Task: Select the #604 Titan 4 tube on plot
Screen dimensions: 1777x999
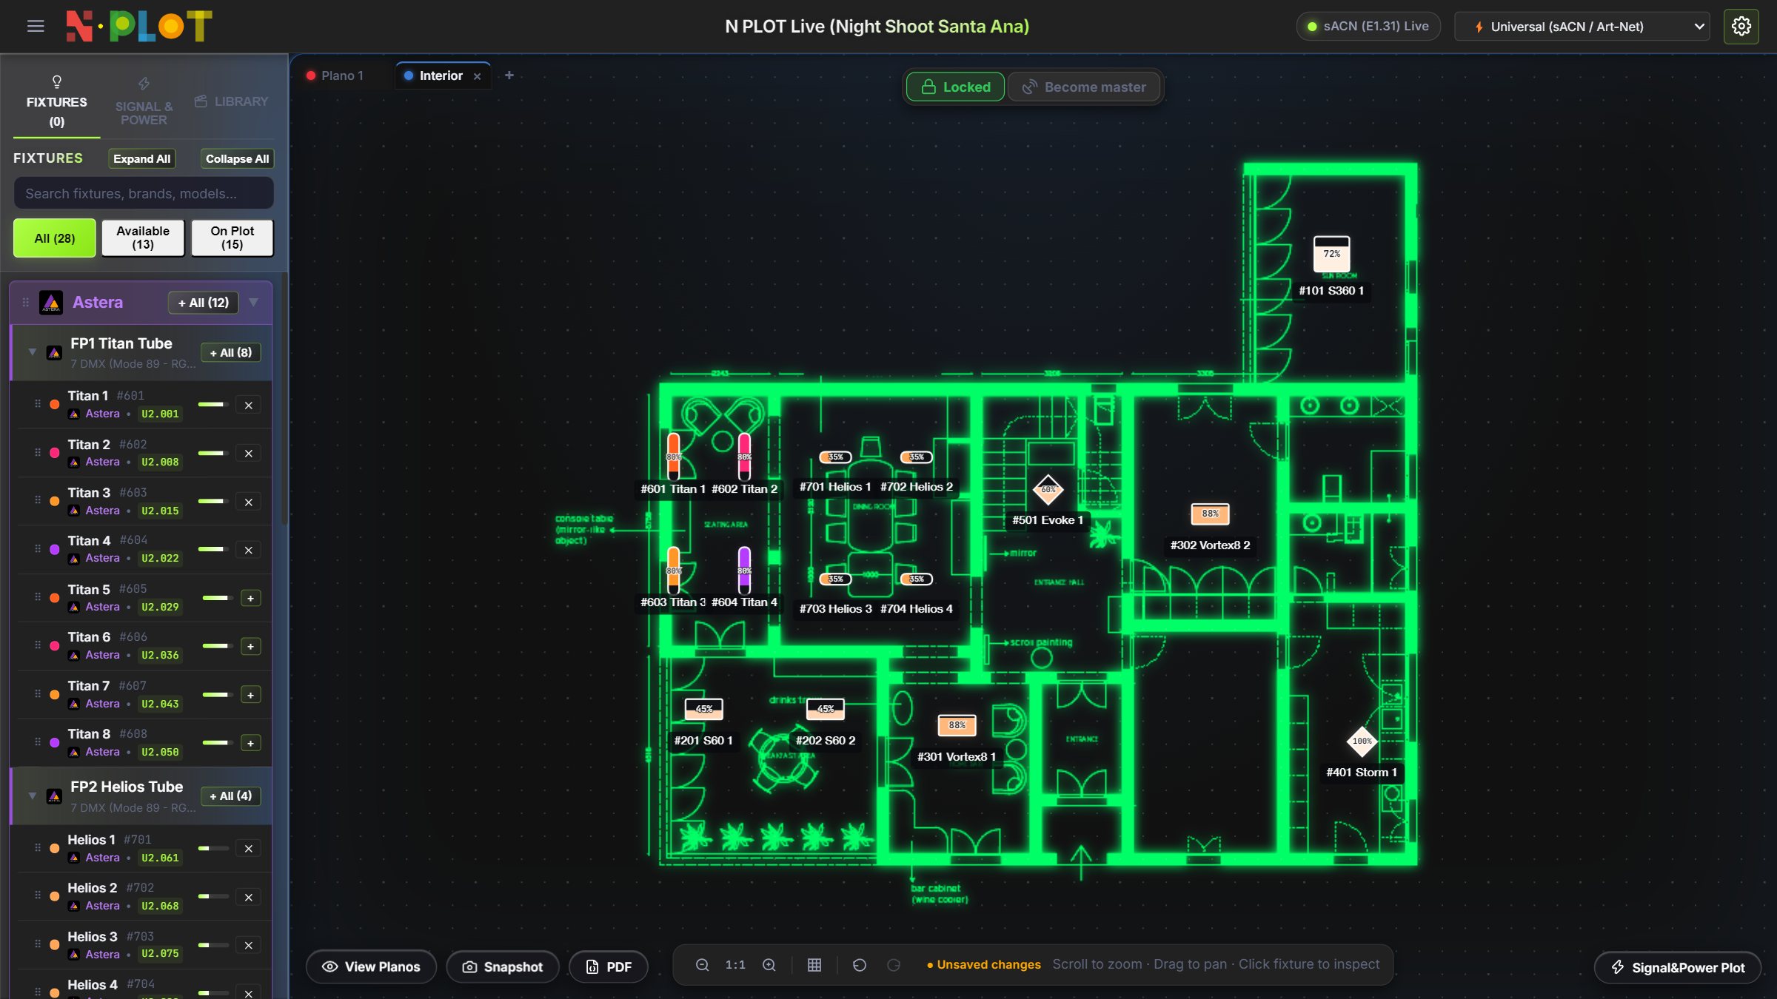Action: [x=744, y=570]
